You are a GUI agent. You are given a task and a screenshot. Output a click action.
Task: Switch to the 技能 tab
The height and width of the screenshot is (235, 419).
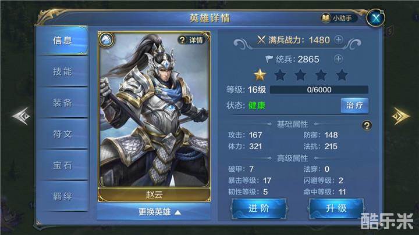[62, 71]
